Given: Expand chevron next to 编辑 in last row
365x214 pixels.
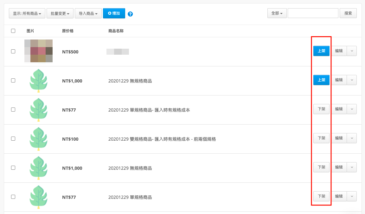Looking at the screenshot, I should click(352, 196).
